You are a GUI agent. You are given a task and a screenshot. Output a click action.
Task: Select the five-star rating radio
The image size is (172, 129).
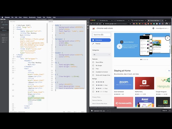point(93,82)
